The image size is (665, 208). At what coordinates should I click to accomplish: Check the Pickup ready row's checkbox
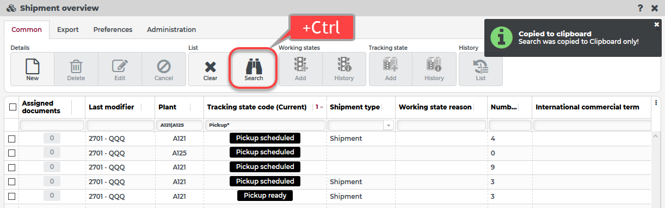pos(12,196)
